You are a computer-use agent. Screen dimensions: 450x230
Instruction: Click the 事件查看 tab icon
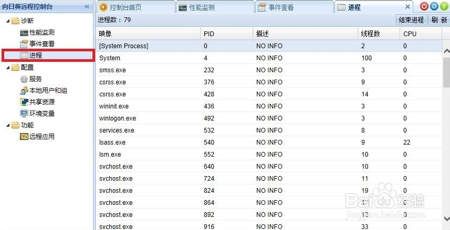(x=261, y=7)
